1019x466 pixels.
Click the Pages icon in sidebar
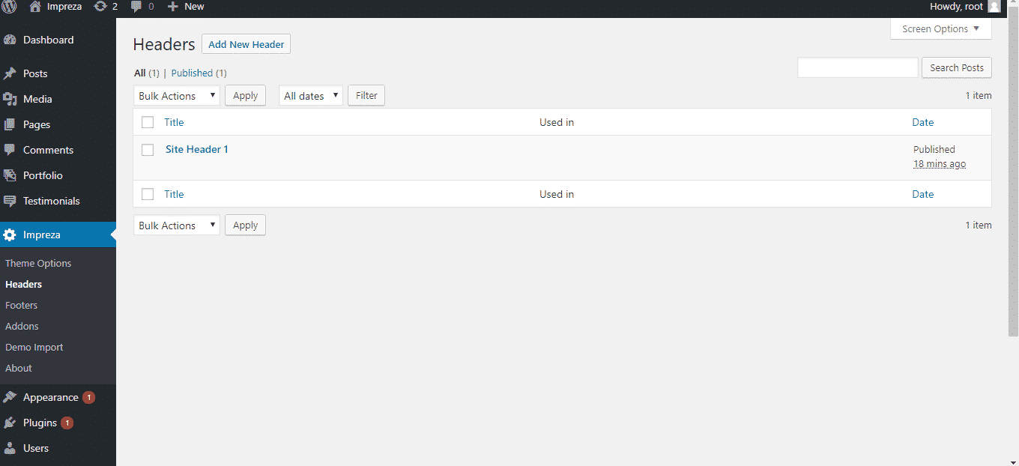pyautogui.click(x=10, y=124)
